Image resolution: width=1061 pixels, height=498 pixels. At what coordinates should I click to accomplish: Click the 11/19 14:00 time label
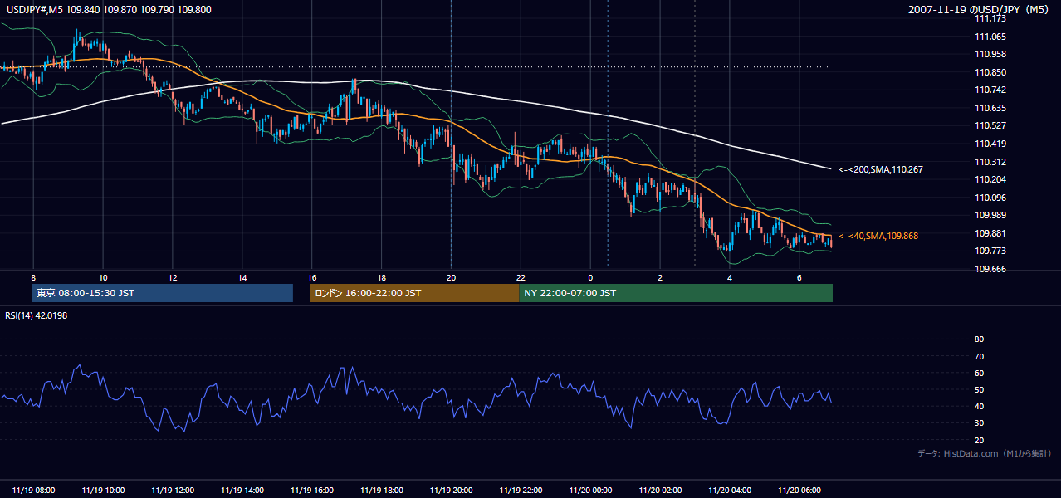coord(242,491)
